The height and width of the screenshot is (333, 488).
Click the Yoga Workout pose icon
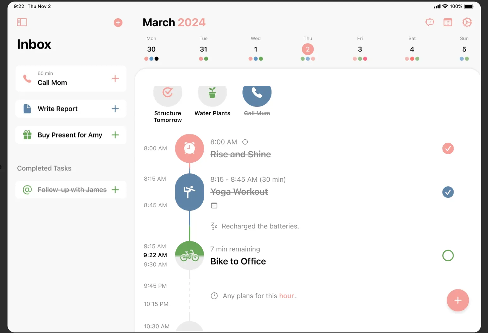coord(189,192)
